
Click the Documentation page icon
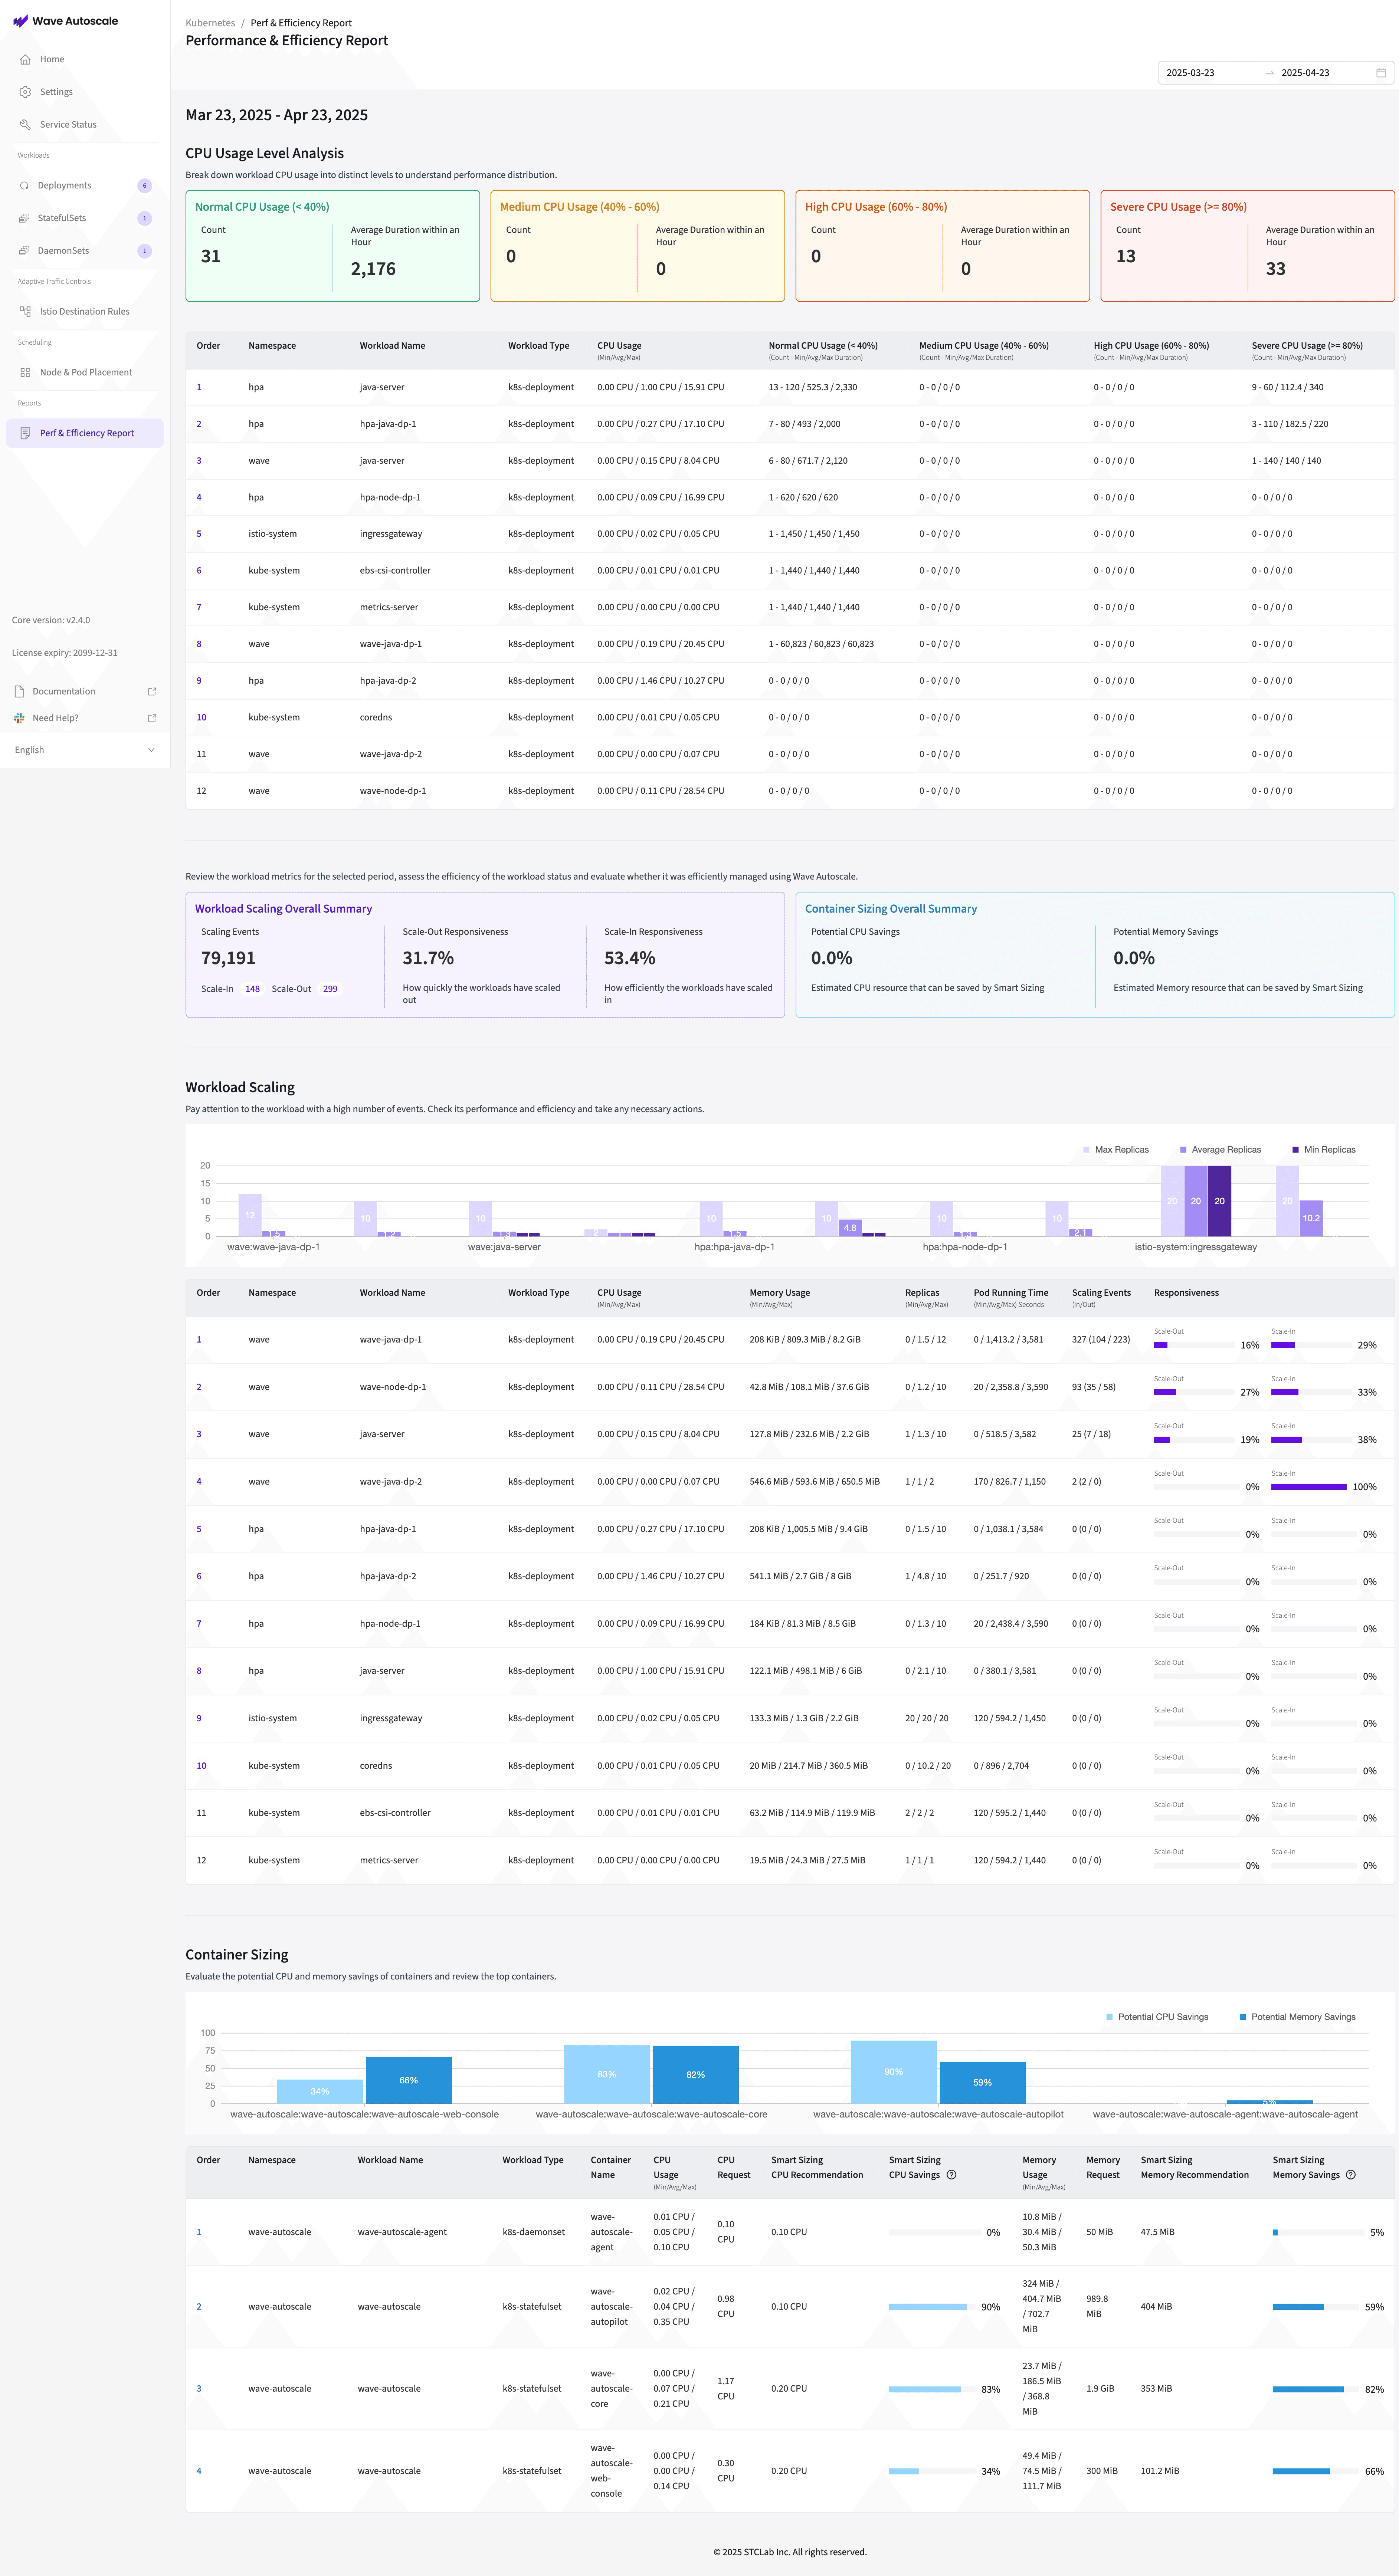[19, 692]
